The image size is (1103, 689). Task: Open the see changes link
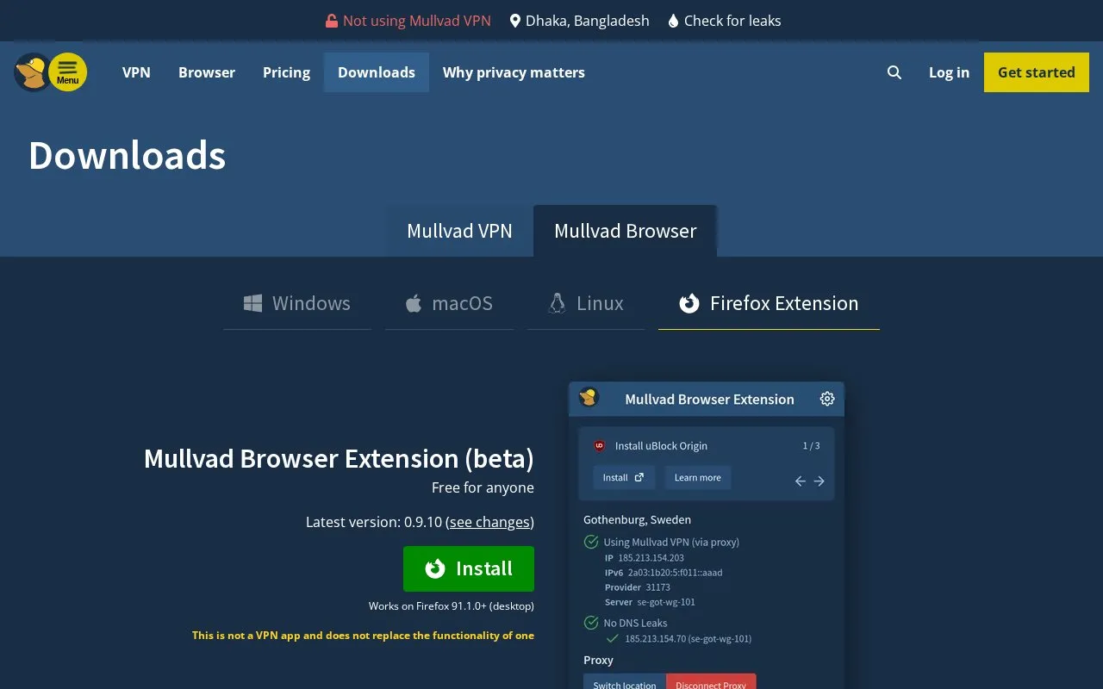(x=489, y=522)
